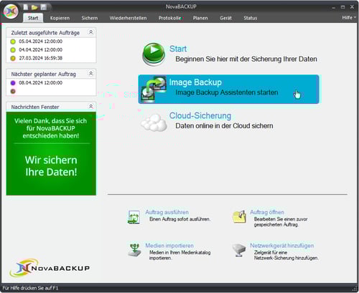Click status dot for 04.04.2024 job

[x=13, y=50]
